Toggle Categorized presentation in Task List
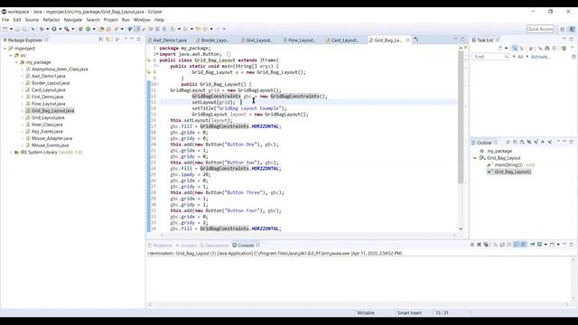The image size is (578, 325). 514,48
